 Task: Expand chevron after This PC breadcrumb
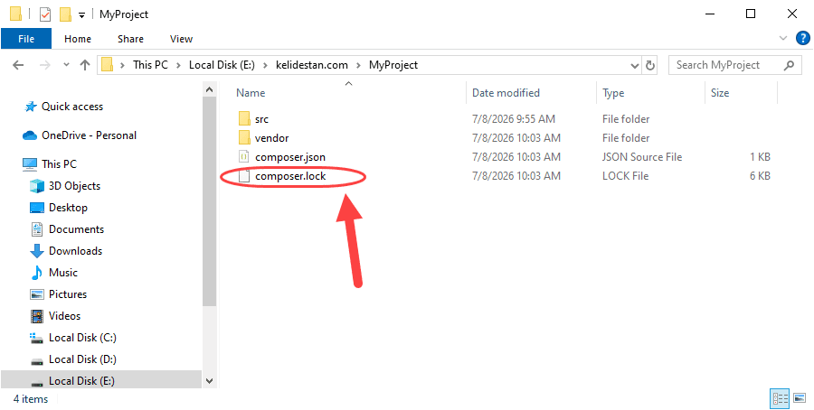177,65
